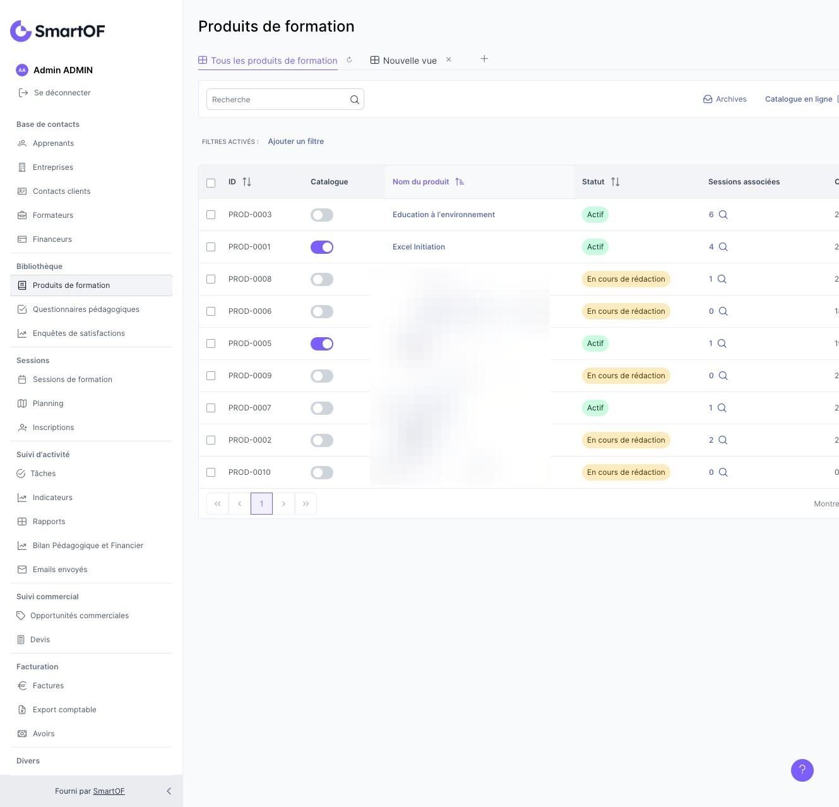Jump to last page in pagination
Viewport: 839px width, 807px height.
306,504
